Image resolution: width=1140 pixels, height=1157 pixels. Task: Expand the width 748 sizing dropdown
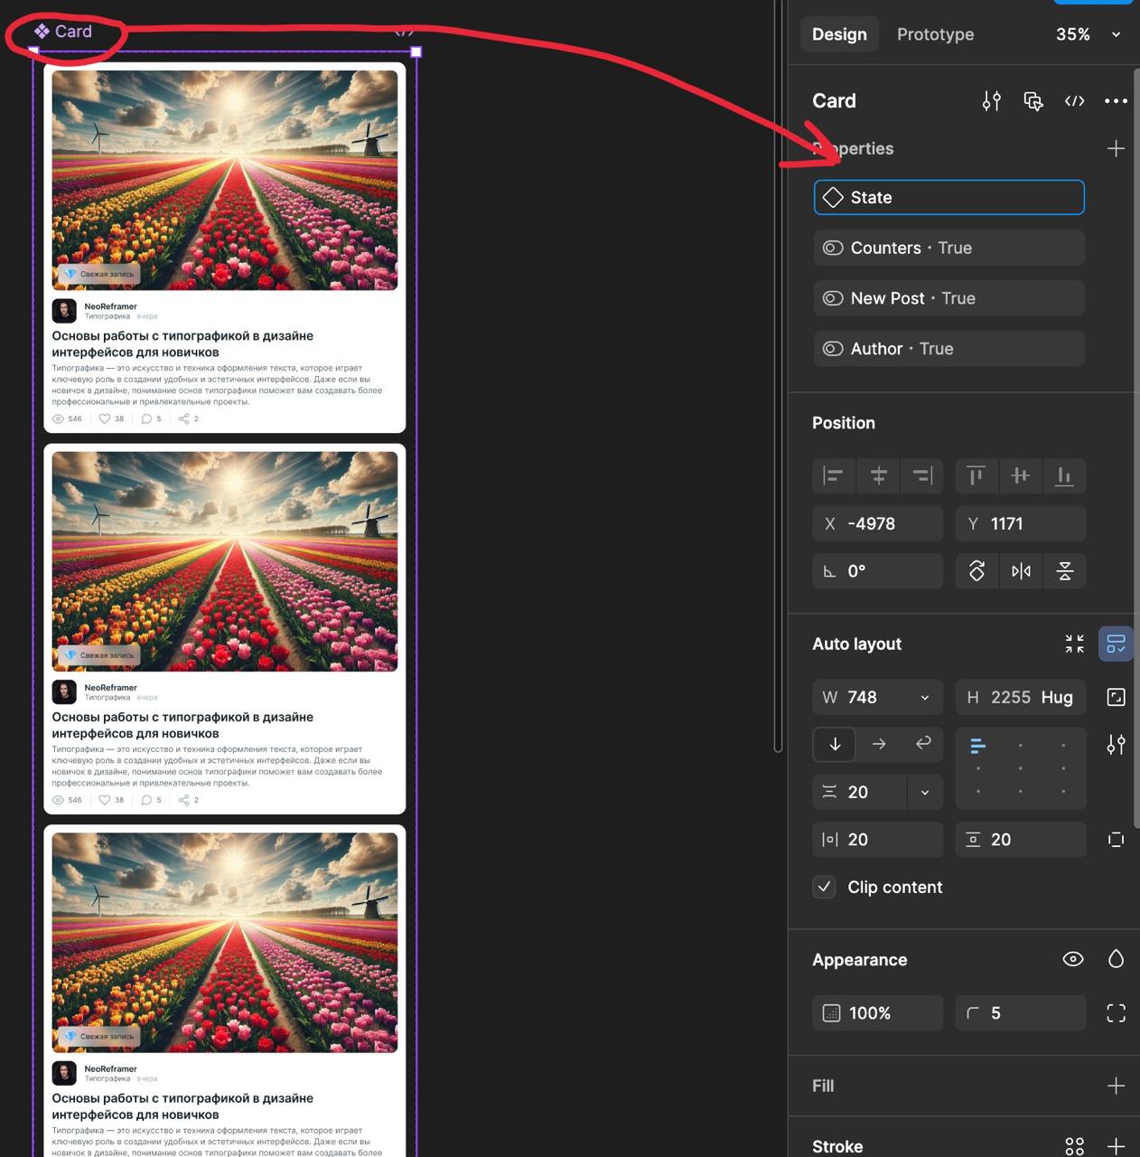[x=924, y=697]
